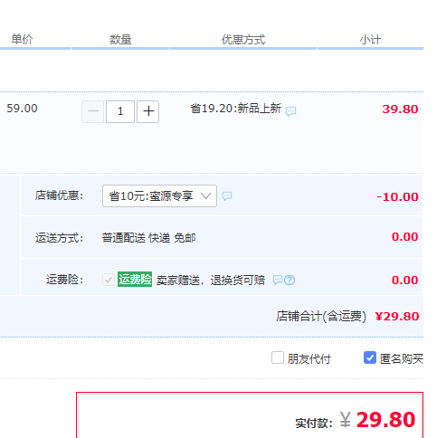This screenshot has width=446, height=438.
Task: Open the speech bubble icon after 退换货可赔
Action: (278, 280)
